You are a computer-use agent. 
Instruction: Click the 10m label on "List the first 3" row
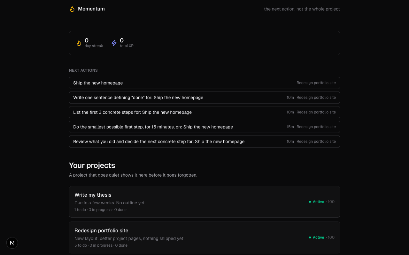click(290, 112)
